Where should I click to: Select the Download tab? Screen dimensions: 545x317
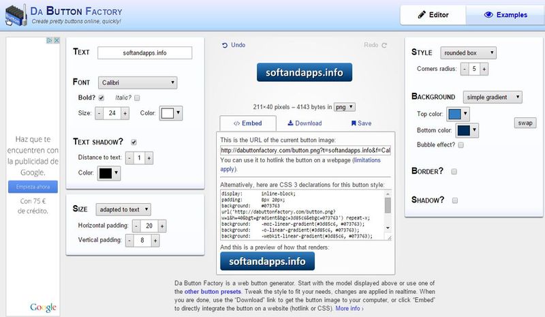click(305, 123)
